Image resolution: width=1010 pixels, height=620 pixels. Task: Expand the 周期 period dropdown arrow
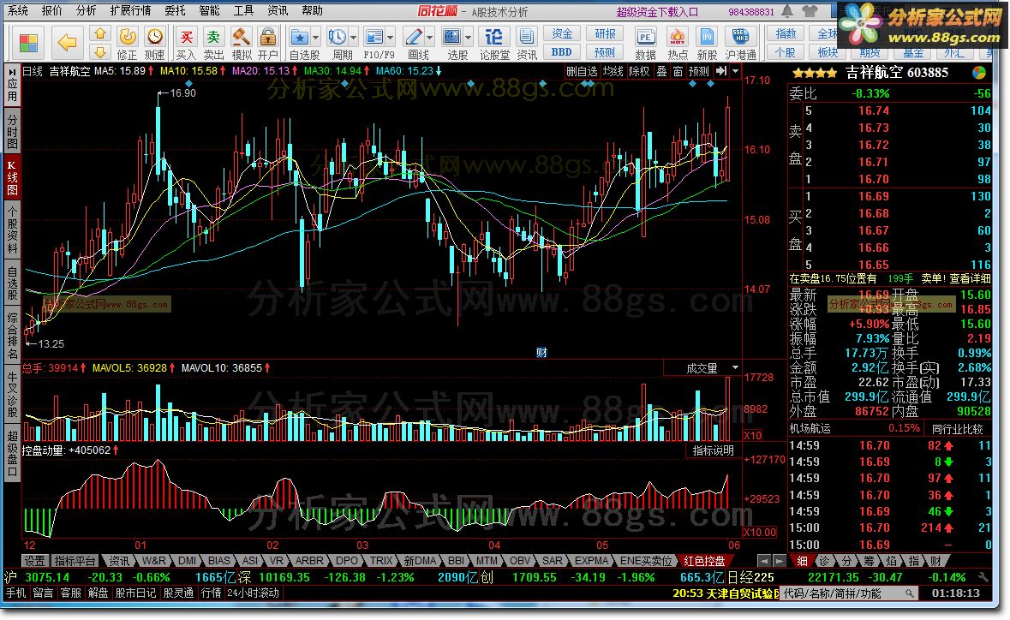352,38
